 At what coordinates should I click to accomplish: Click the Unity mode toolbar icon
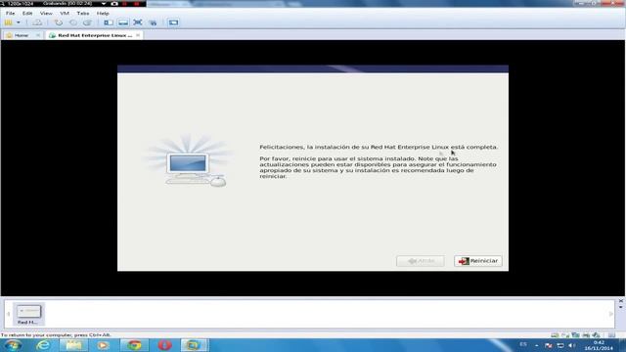point(153,22)
